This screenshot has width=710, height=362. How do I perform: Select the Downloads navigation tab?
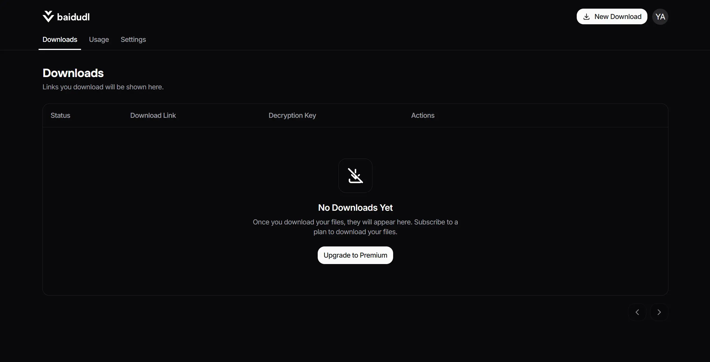(60, 40)
